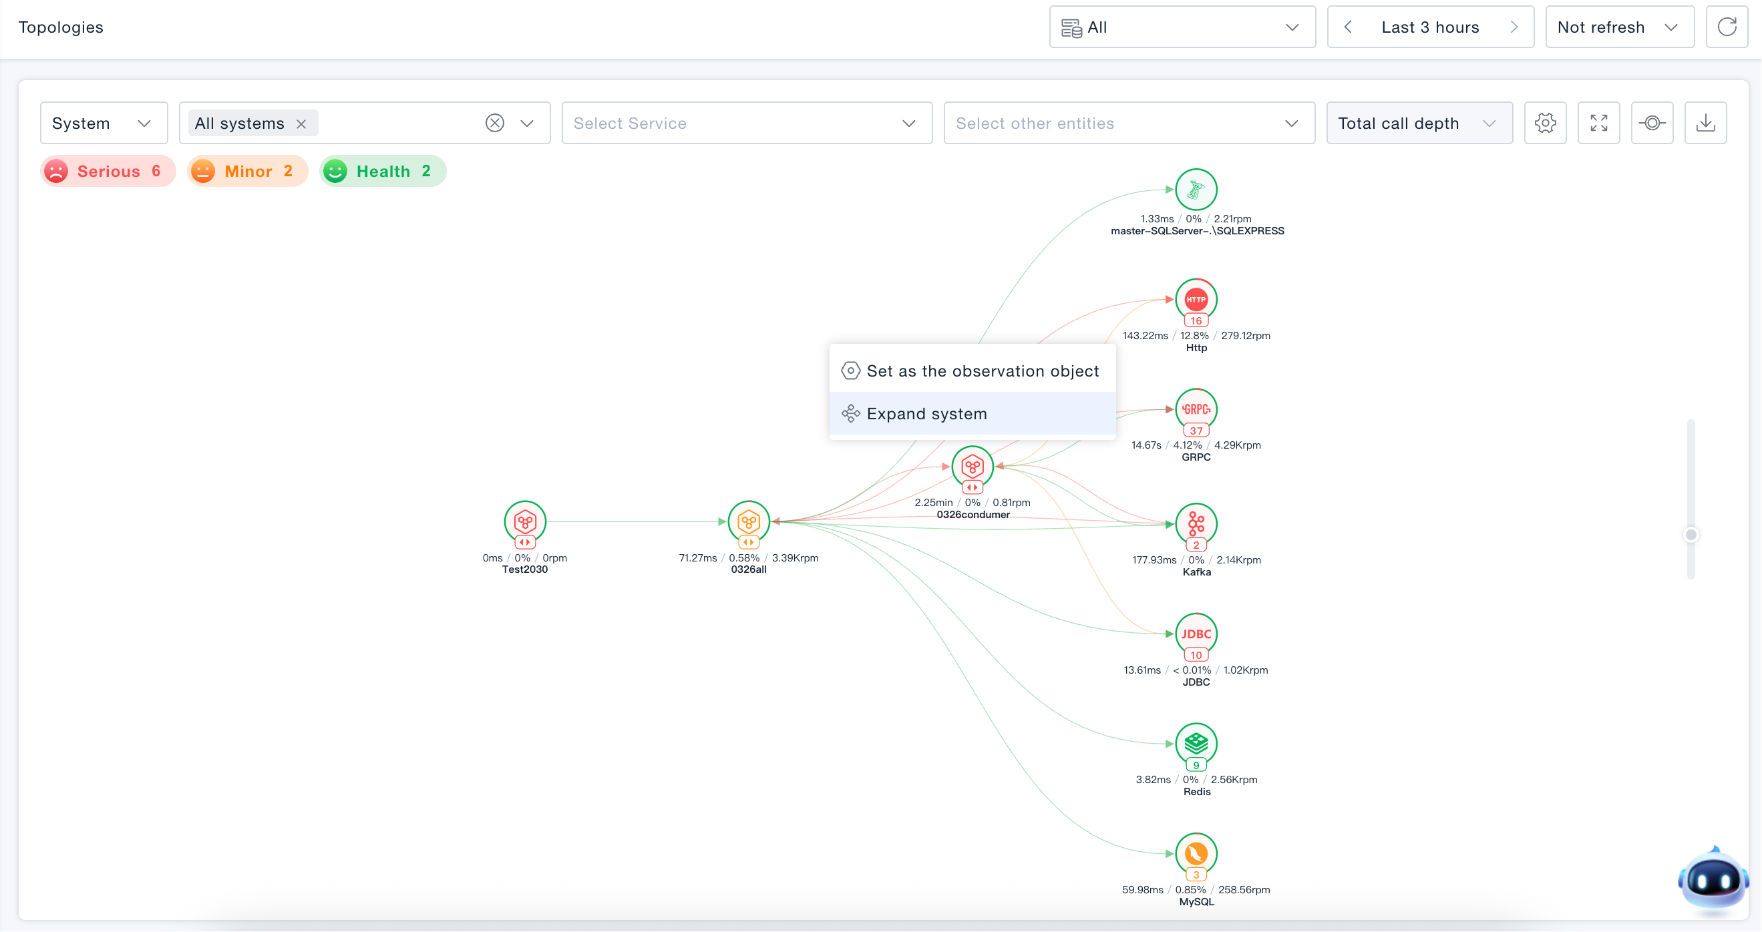The image size is (1762, 932).
Task: Toggle the Minor 2 status filter
Action: tap(248, 171)
